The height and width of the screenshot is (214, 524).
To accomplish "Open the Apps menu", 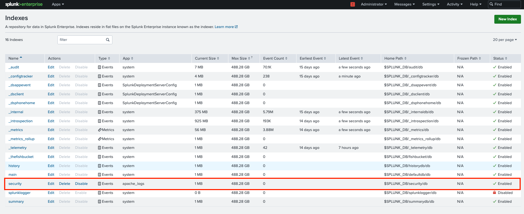I will [x=58, y=4].
